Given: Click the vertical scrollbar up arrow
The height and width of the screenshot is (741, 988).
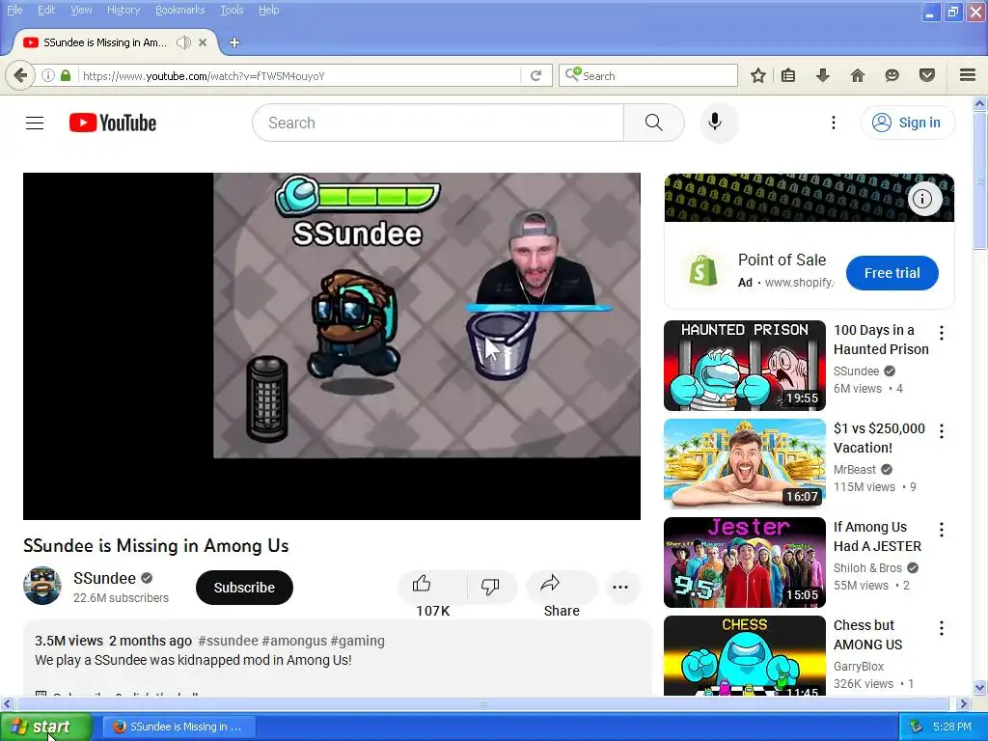Looking at the screenshot, I should point(980,103).
